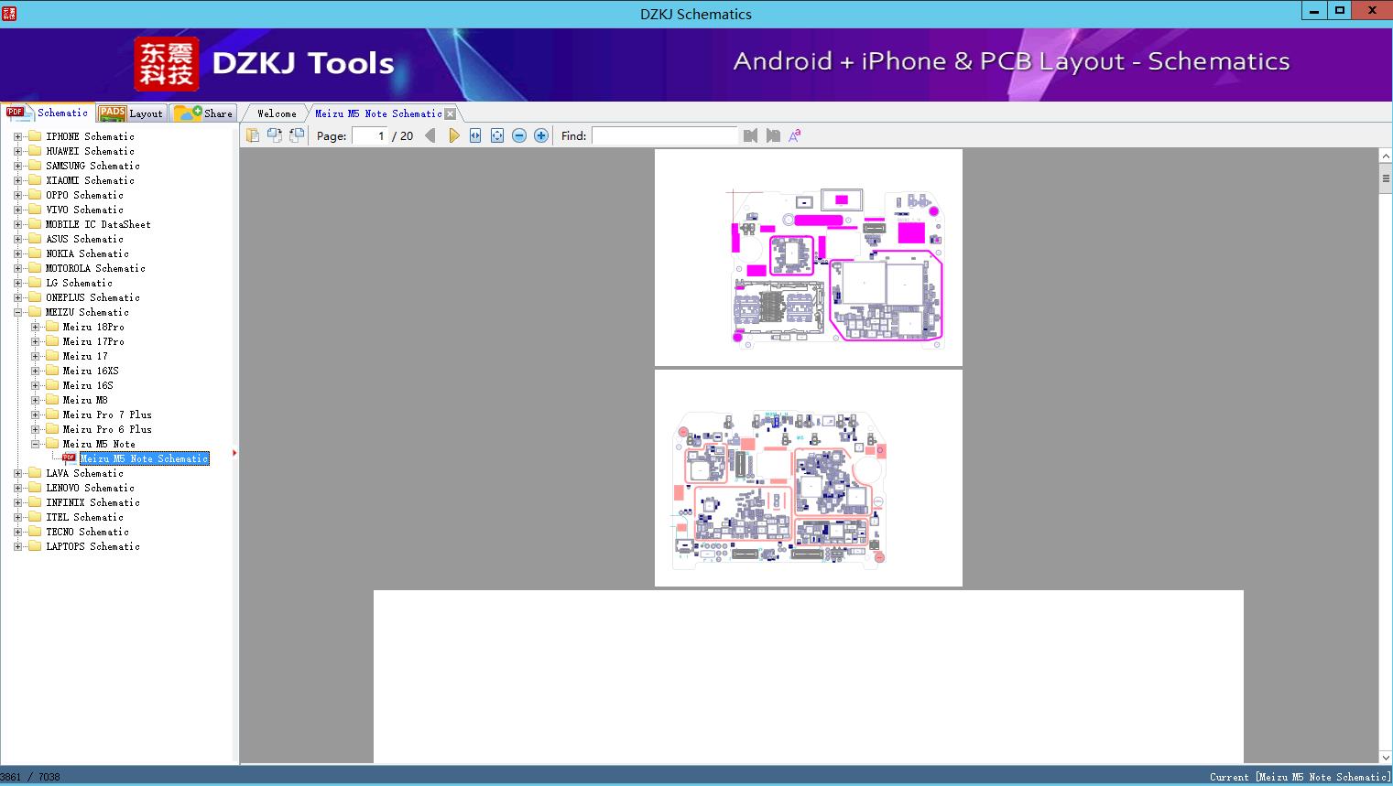Click the Find search text box
The height and width of the screenshot is (786, 1393).
[664, 135]
